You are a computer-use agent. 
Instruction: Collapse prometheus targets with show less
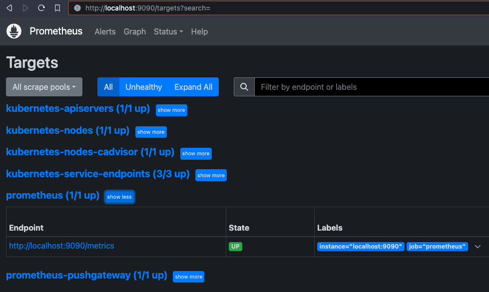click(119, 197)
